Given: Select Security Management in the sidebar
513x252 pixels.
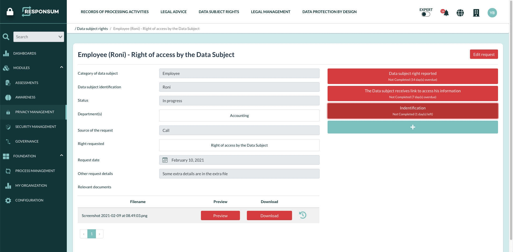Looking at the screenshot, I should [x=36, y=126].
